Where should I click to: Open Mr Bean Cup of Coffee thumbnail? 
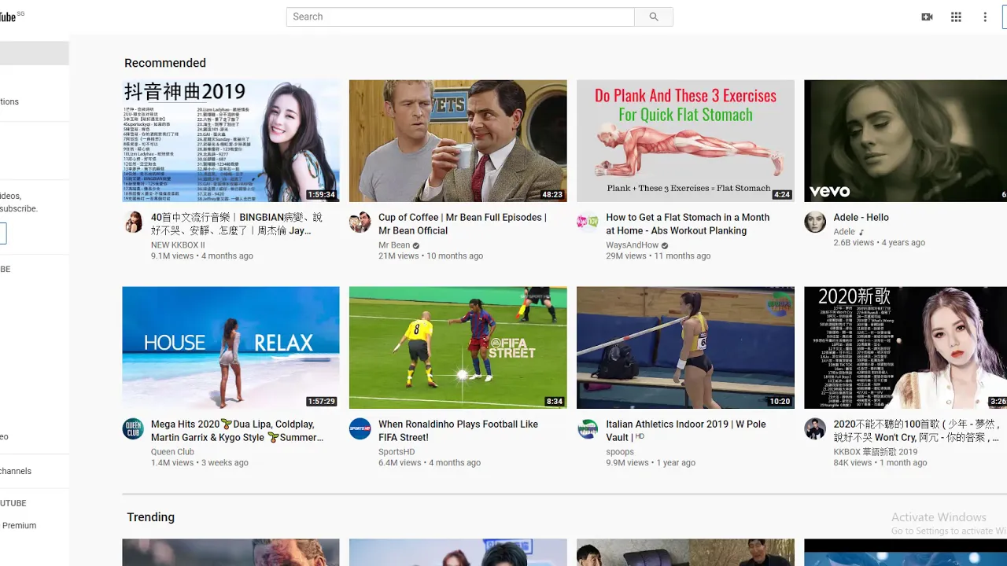(458, 141)
